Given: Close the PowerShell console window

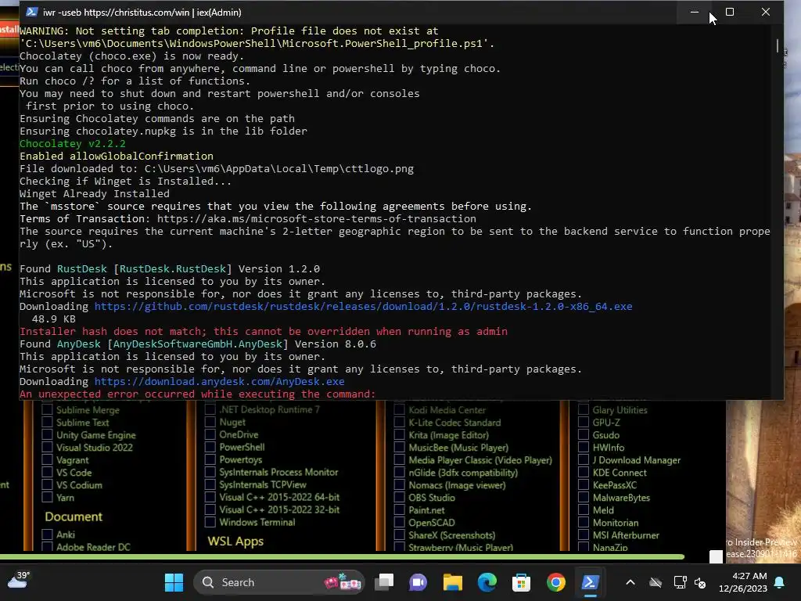Looking at the screenshot, I should tap(765, 12).
